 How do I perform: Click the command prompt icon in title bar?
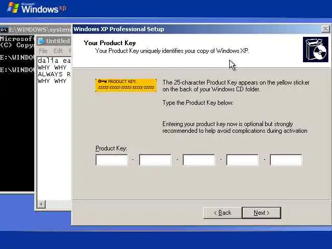[x=4, y=30]
